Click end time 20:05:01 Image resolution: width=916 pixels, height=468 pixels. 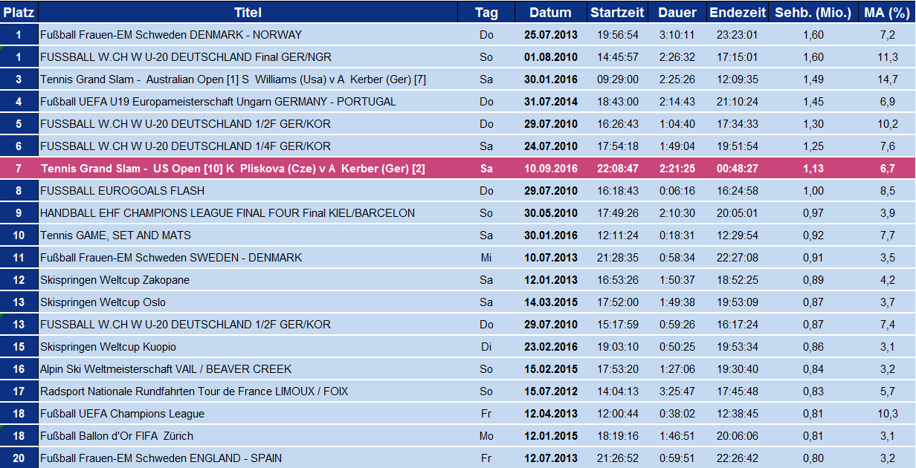pos(738,213)
